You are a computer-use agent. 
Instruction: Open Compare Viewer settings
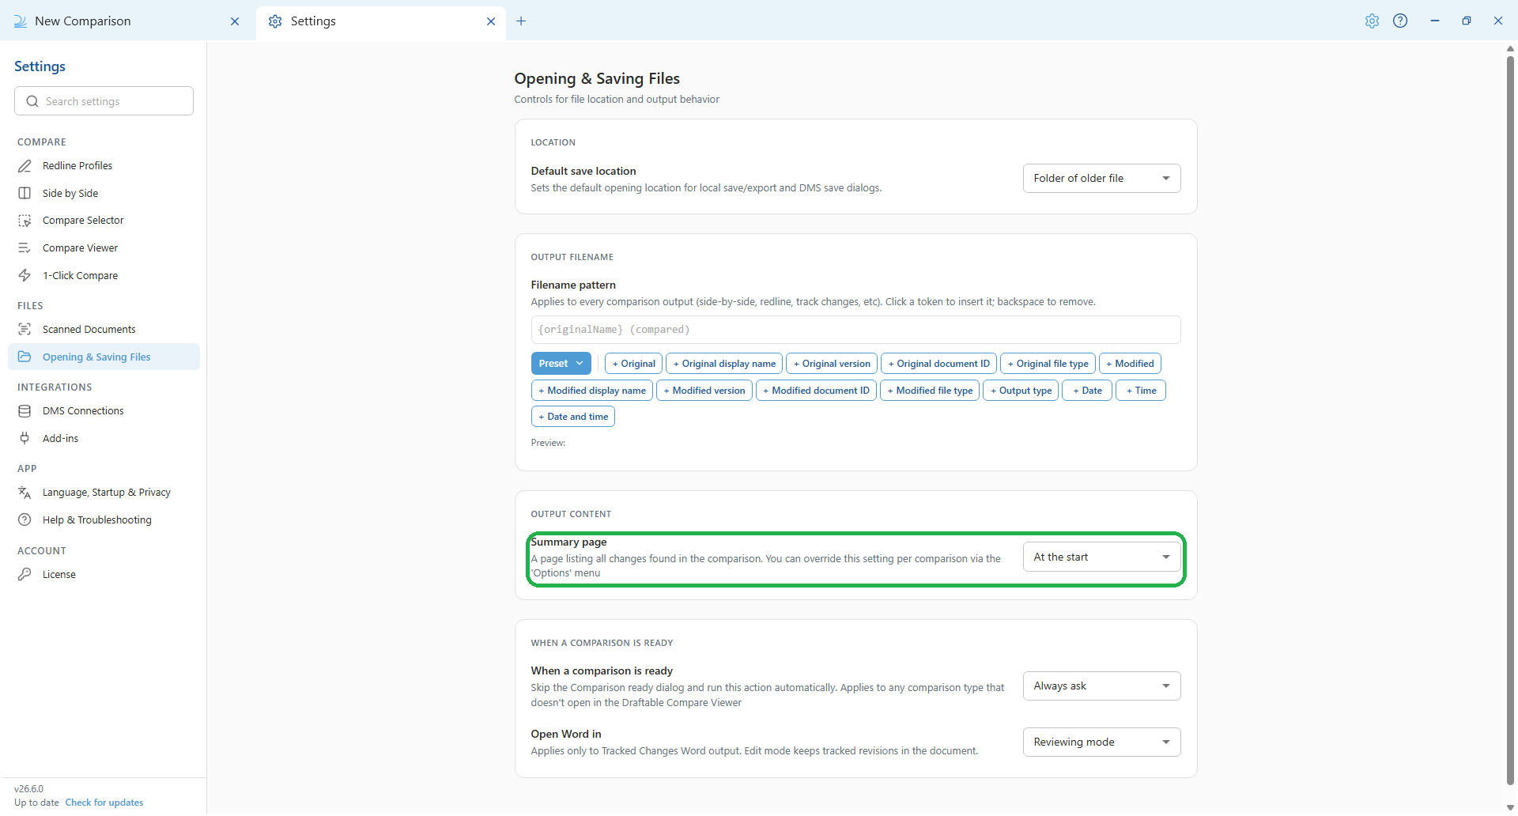(104, 248)
